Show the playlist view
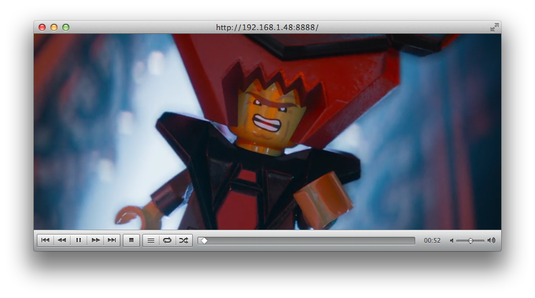535x298 pixels. pyautogui.click(x=151, y=240)
